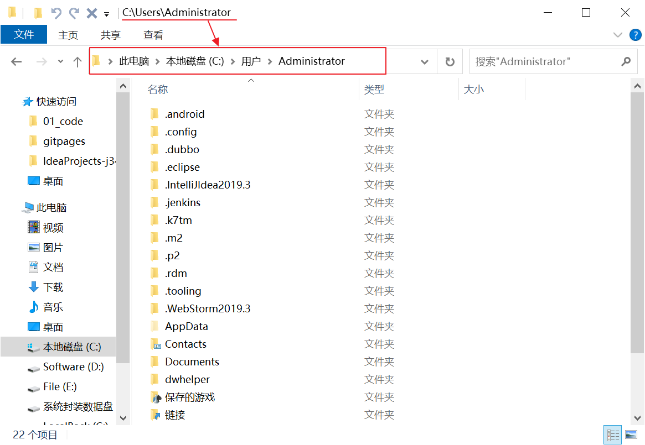This screenshot has width=645, height=445.
Task: Customize quick access toolbar dropdown
Action: coord(106,14)
